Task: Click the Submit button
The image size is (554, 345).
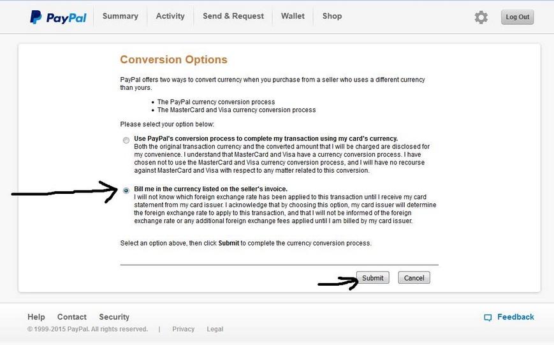Action: click(x=373, y=278)
